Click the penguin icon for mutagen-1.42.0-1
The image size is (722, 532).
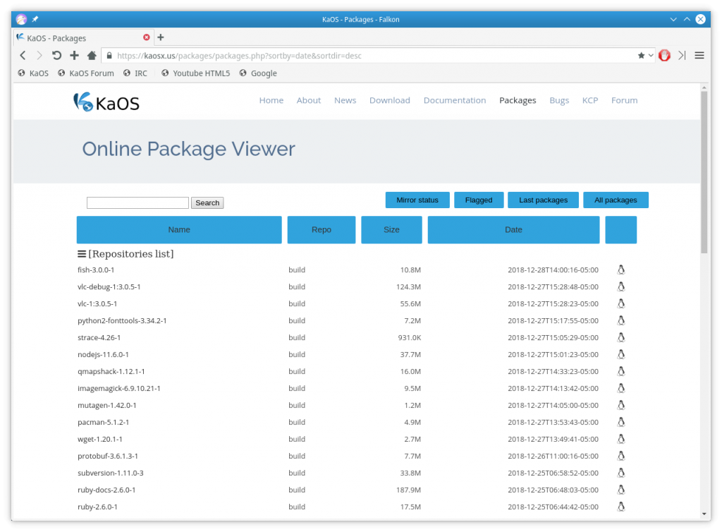(620, 405)
